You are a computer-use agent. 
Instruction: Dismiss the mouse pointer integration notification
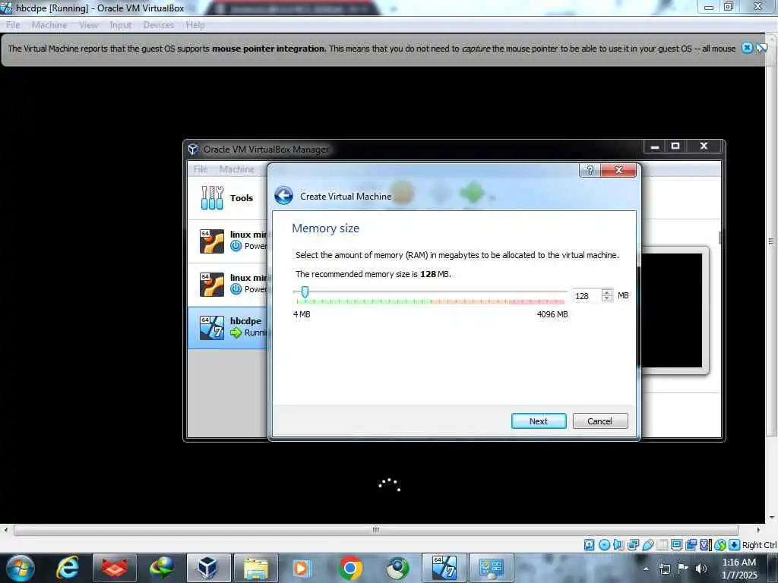coord(748,48)
